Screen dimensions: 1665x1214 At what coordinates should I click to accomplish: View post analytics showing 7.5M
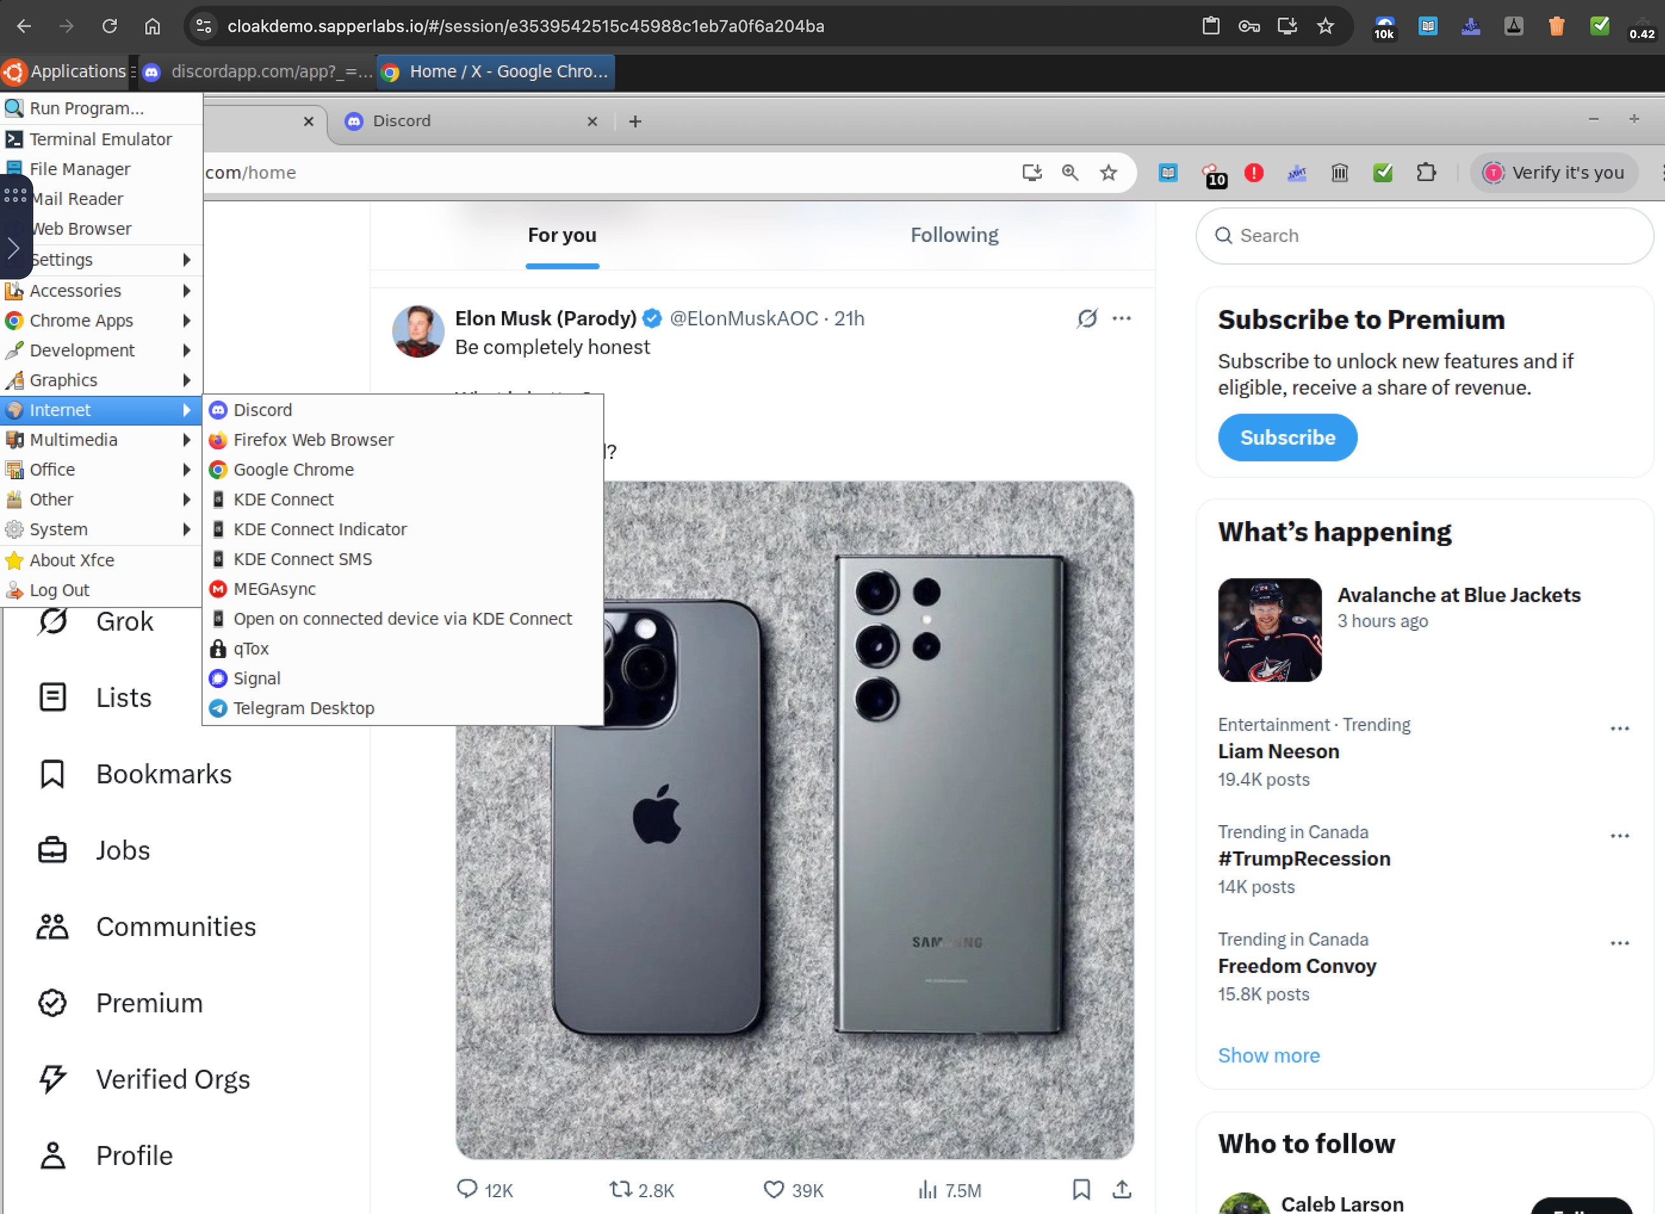point(949,1190)
